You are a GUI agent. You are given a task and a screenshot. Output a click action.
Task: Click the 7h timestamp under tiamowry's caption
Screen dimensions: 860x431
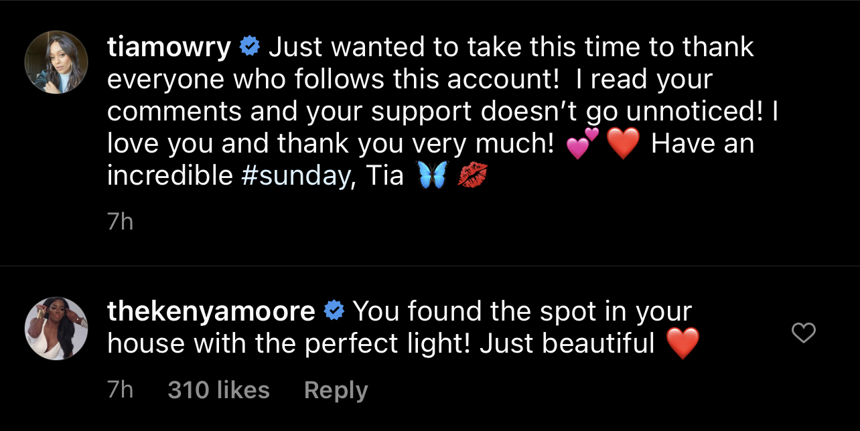click(x=120, y=222)
